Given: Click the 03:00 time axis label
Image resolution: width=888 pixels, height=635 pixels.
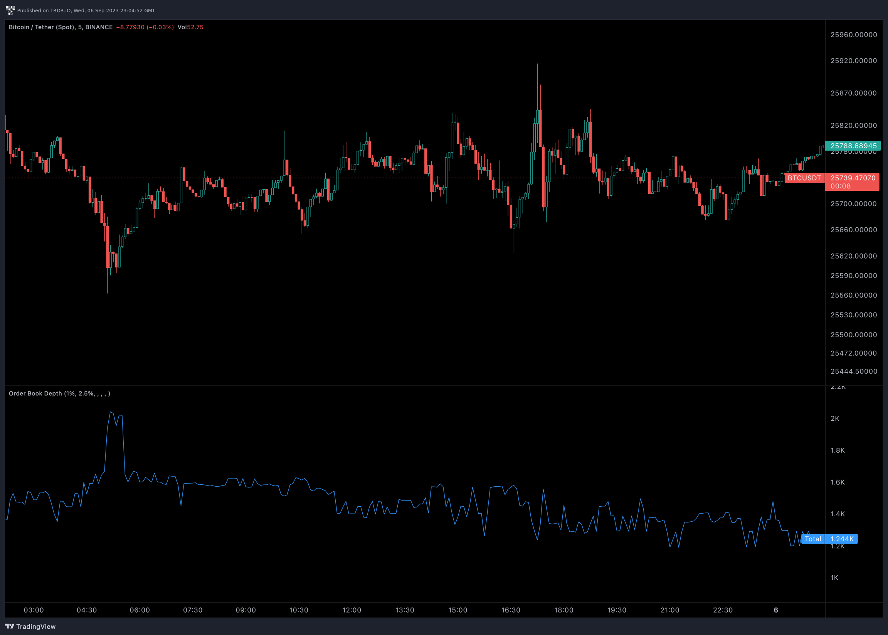Looking at the screenshot, I should 34,610.
